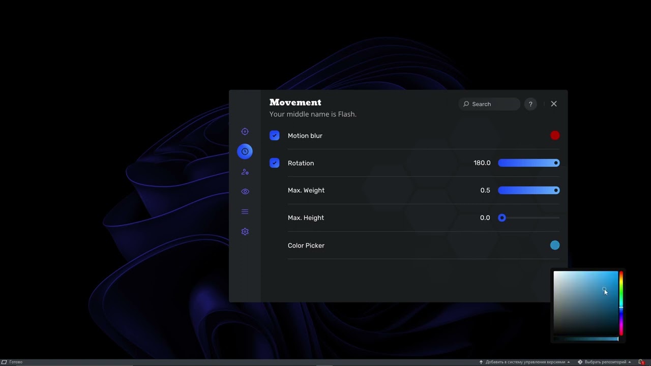651x366 pixels.
Task: Open 'Добавить в систему управления версиями' menu
Action: coord(524,362)
